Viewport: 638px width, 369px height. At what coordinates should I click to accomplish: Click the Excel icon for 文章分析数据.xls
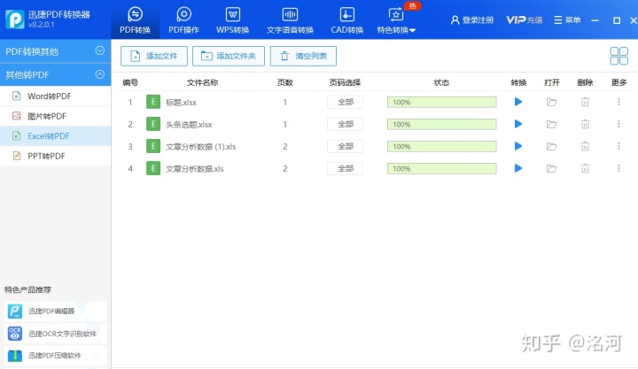pos(153,168)
